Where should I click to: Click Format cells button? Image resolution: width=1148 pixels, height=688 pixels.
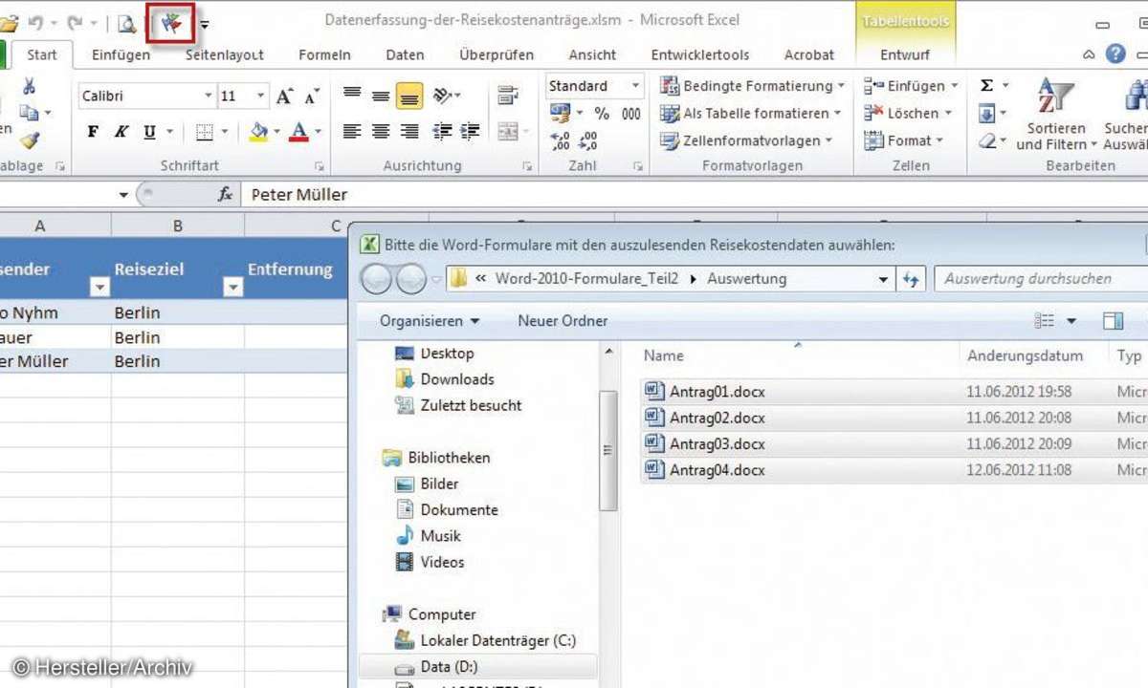(x=903, y=140)
